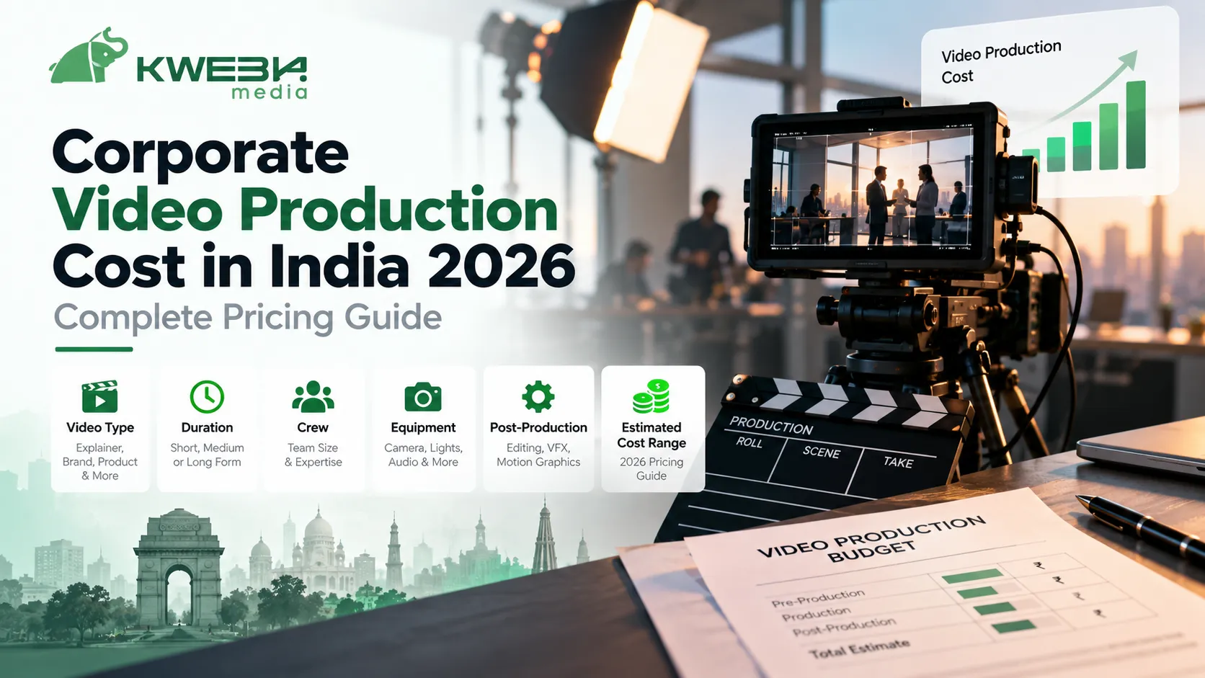
Task: Click the rising arrow on the cost chart
Action: click(x=1092, y=85)
